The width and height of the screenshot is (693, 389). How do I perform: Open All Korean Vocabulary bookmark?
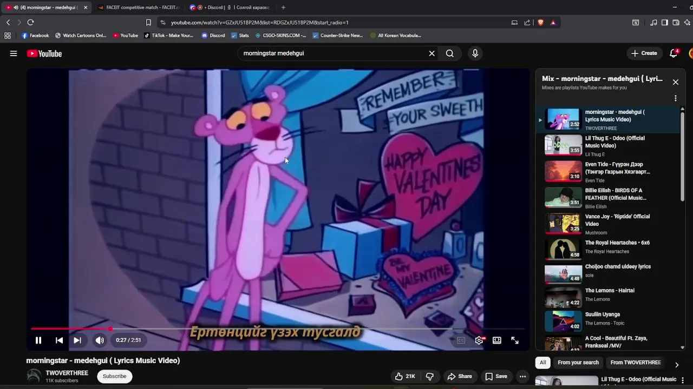point(396,36)
